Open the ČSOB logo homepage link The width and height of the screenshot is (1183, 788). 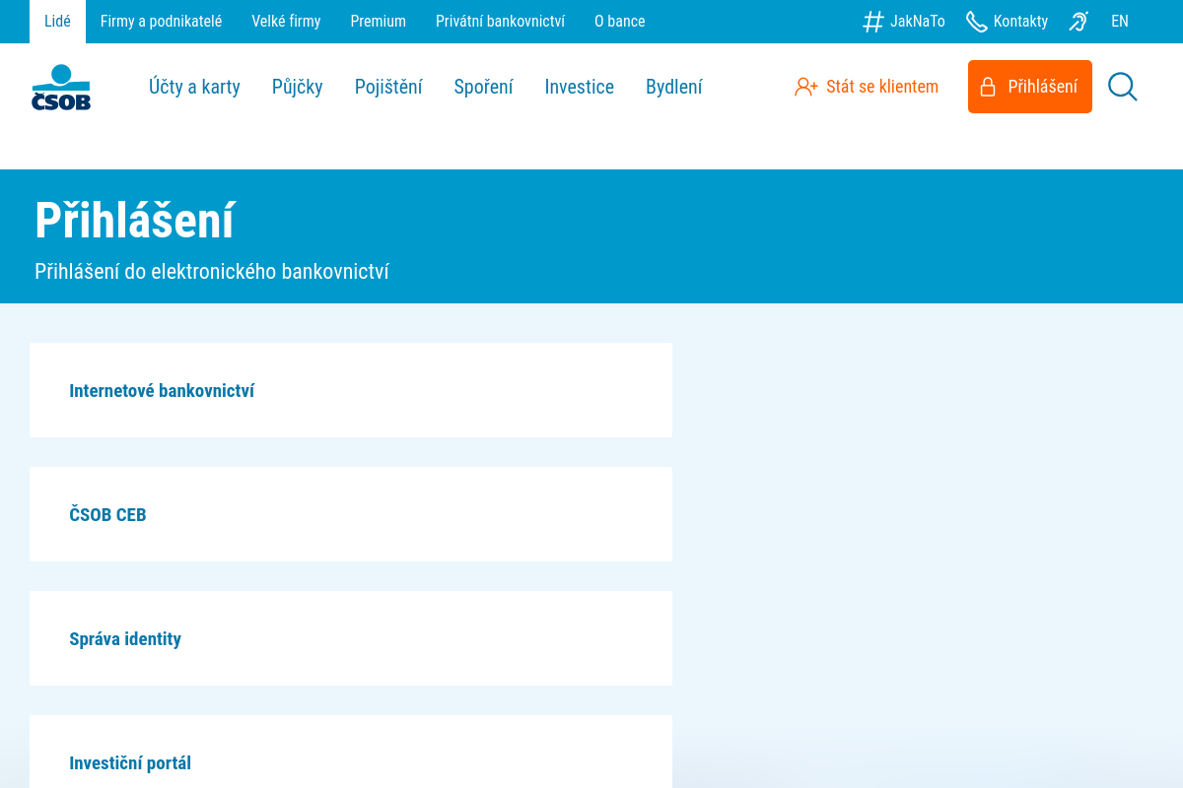pos(62,87)
